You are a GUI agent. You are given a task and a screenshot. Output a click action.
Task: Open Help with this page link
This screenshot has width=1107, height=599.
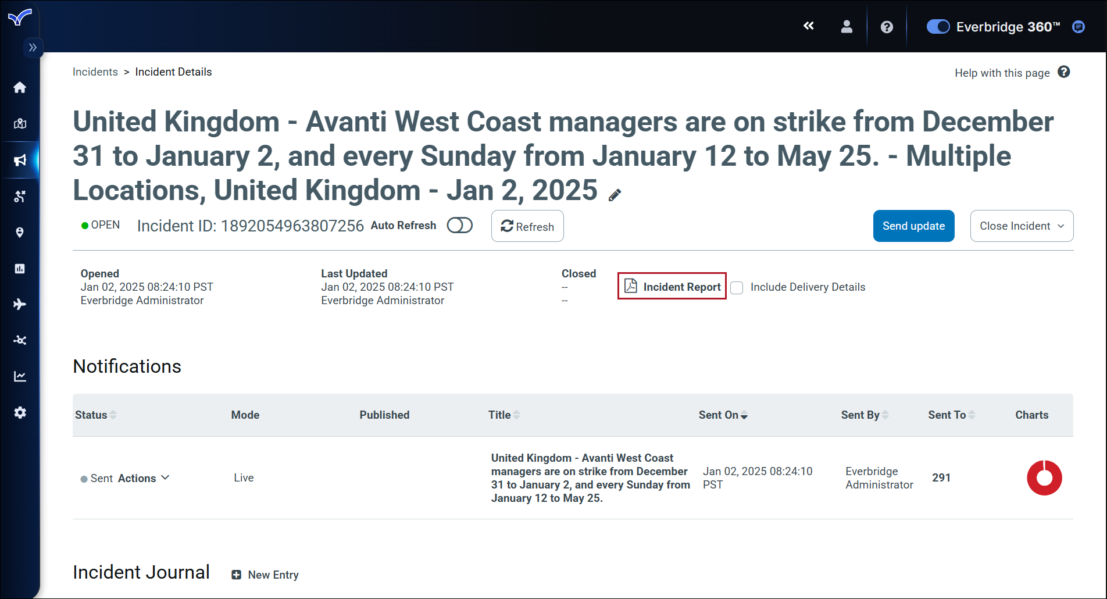1002,73
